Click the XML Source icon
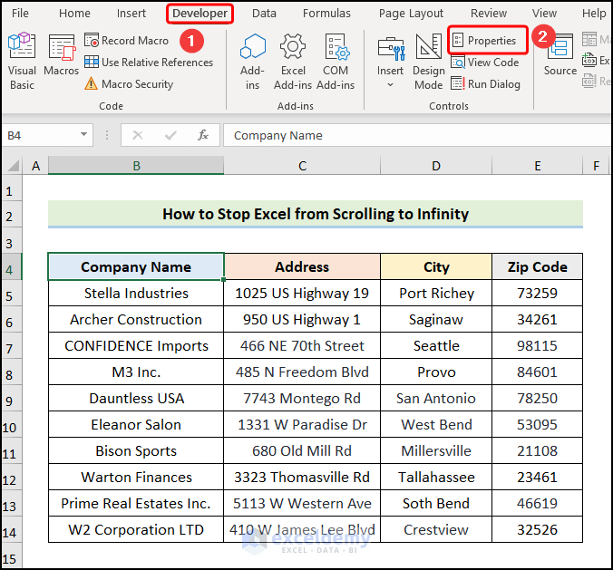 pos(559,54)
